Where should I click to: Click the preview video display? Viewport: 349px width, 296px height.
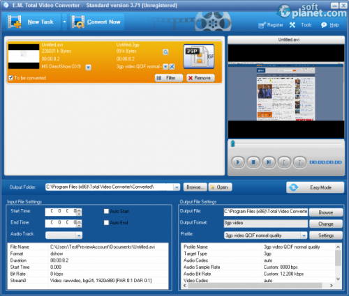coord(286,91)
